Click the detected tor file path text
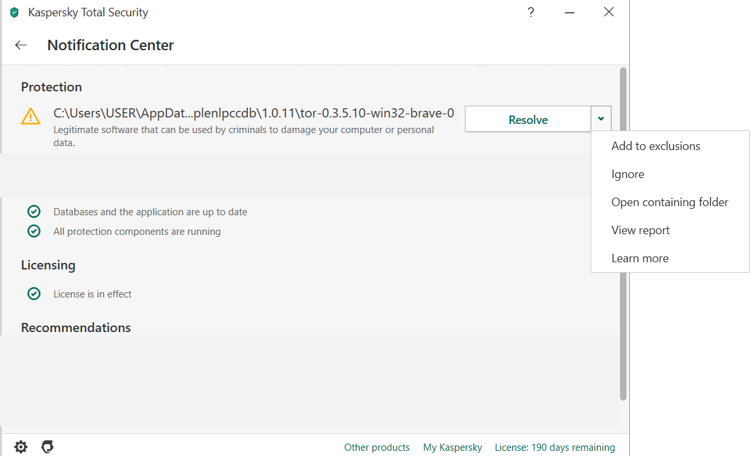Viewport: 751px width, 456px height. [x=254, y=113]
